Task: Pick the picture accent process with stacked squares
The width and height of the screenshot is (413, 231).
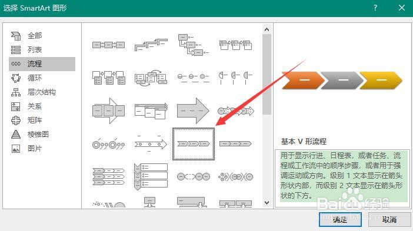Action: (108, 78)
